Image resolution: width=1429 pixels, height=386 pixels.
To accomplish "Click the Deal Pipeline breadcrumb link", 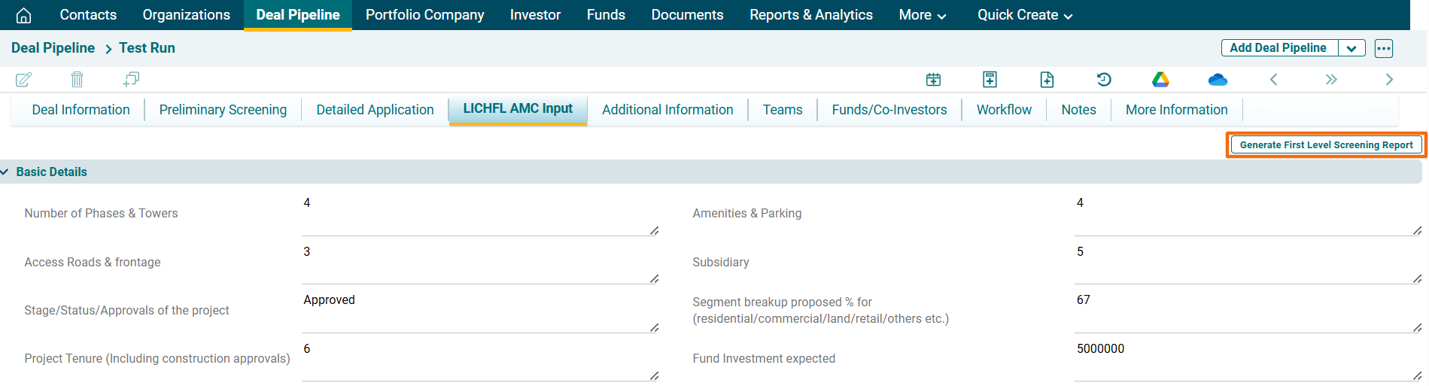I will point(53,48).
